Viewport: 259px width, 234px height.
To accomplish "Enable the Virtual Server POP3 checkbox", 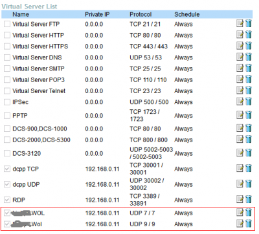I will [x=7, y=80].
